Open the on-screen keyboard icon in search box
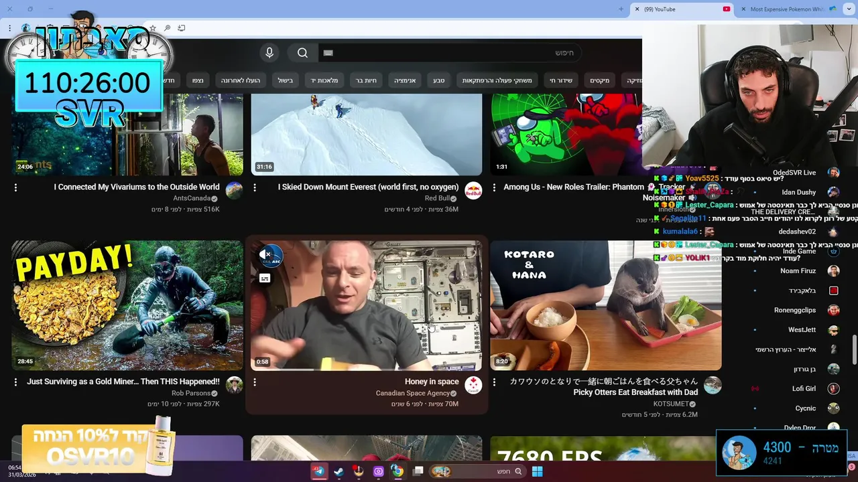858x482 pixels. [328, 53]
